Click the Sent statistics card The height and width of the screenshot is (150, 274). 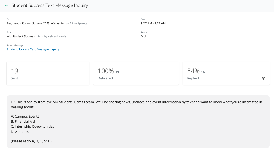coord(48,74)
